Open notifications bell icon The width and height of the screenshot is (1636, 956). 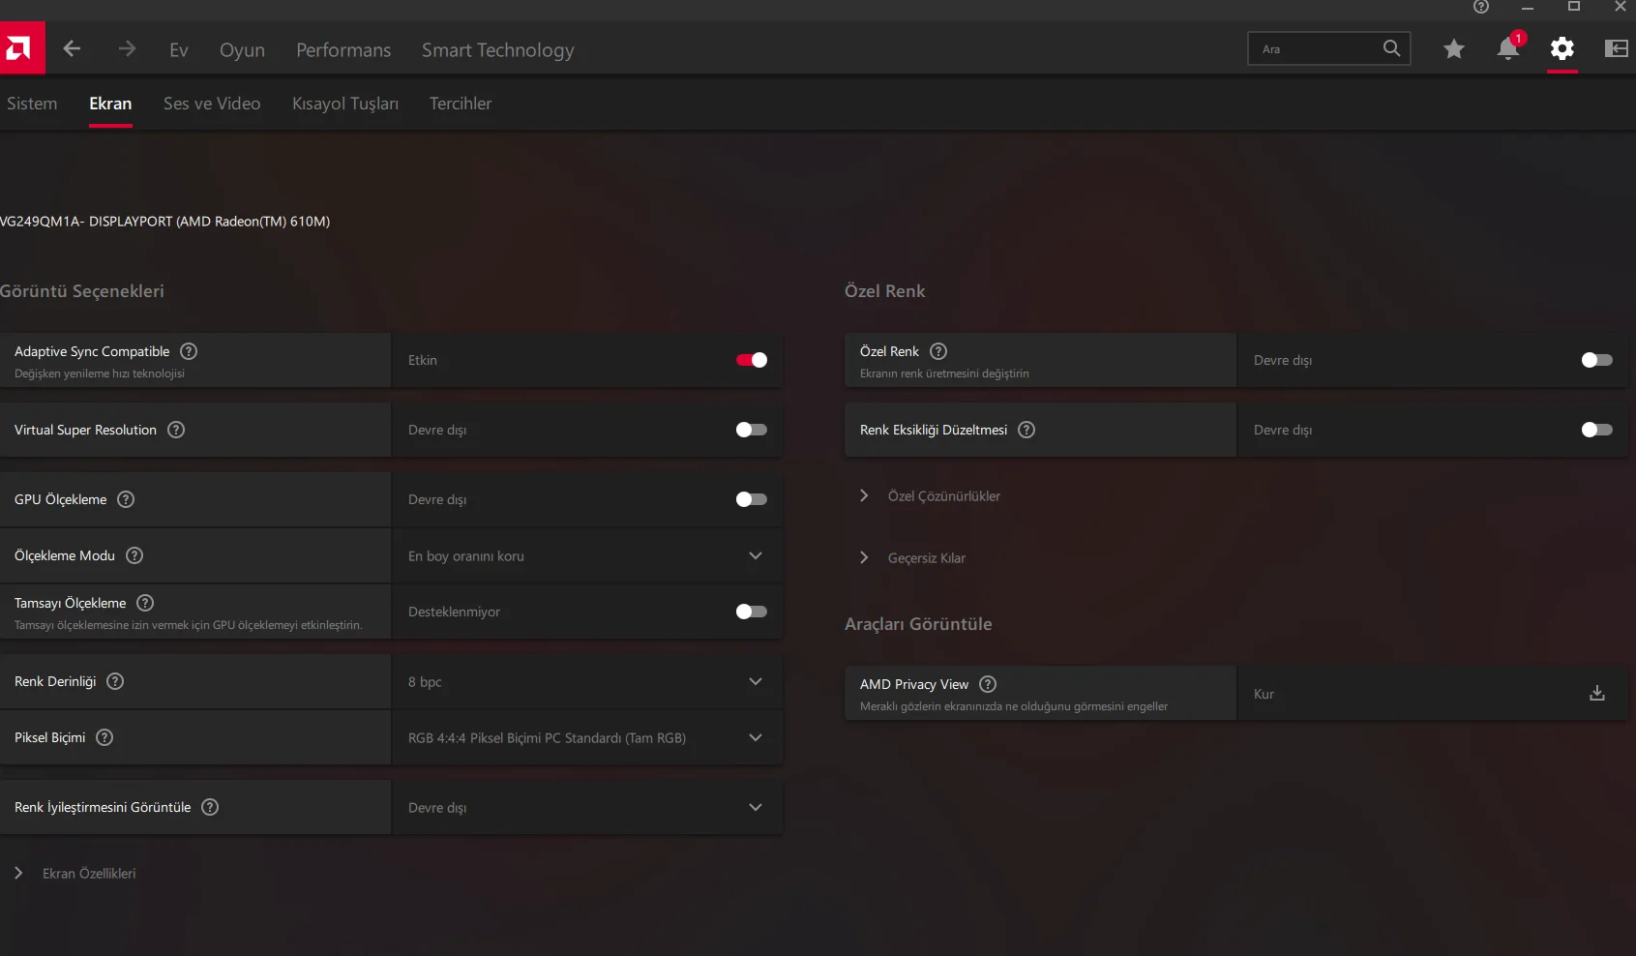(x=1508, y=47)
